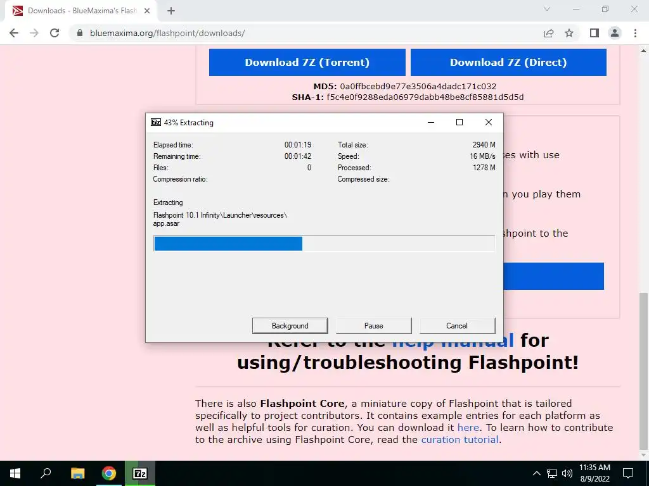Open volume control tray icon

(567, 473)
